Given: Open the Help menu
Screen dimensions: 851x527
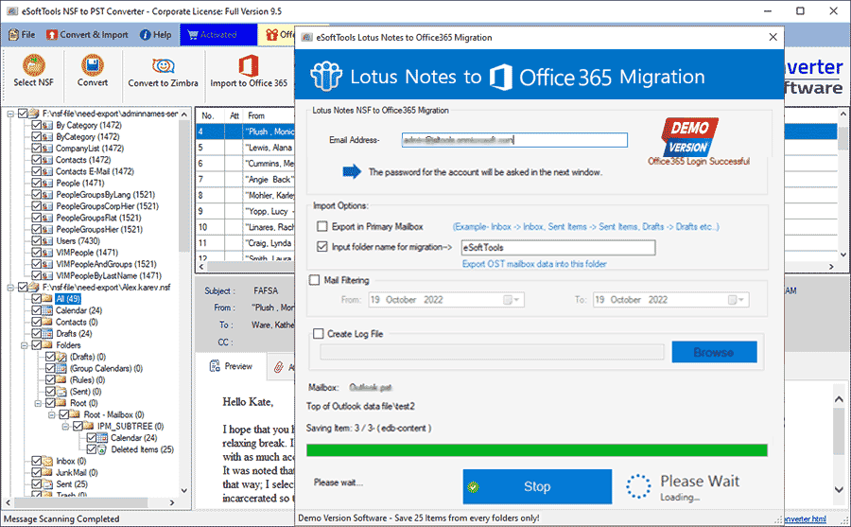Looking at the screenshot, I should click(156, 35).
